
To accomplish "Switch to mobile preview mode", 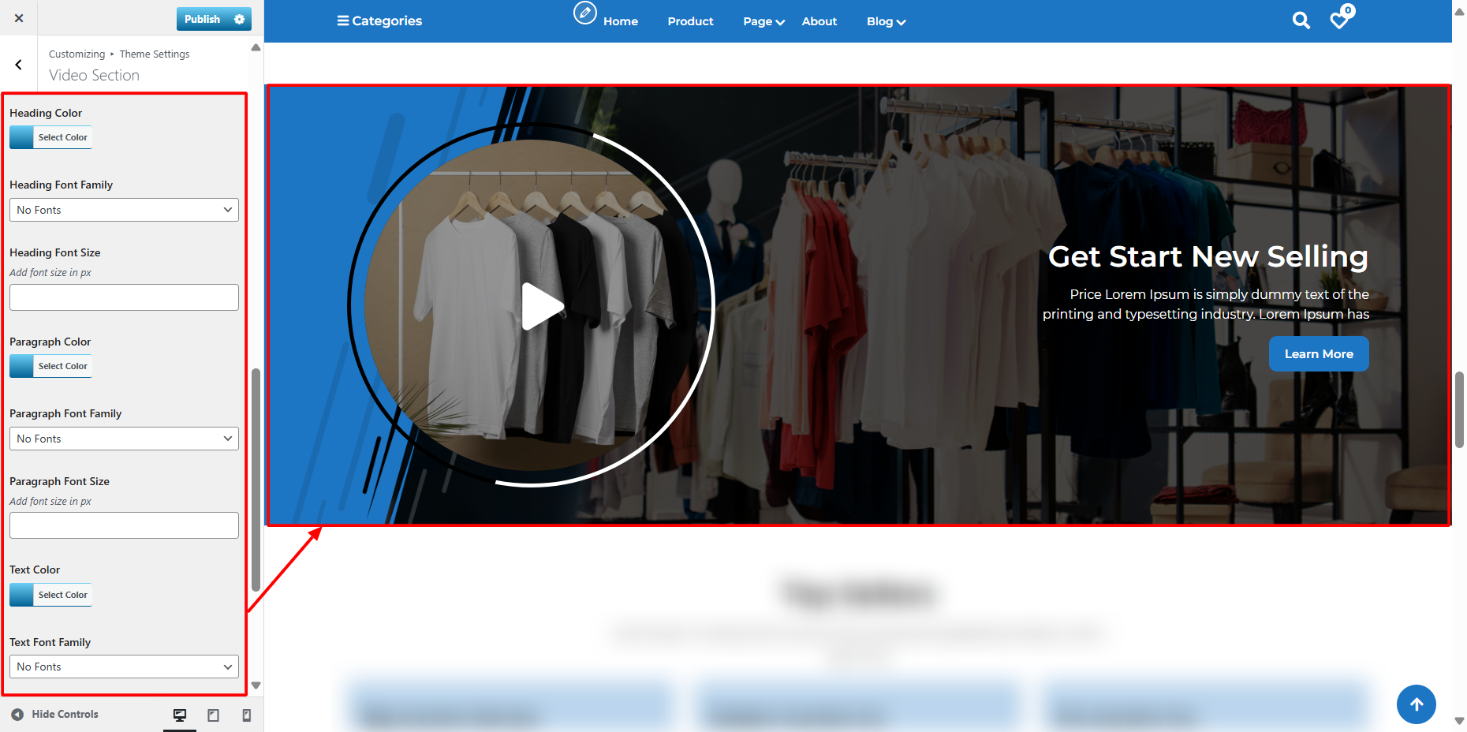I will point(246,715).
